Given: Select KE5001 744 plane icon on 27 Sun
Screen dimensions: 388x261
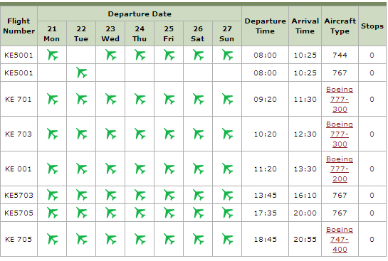Looking at the screenshot, I should (x=227, y=55).
